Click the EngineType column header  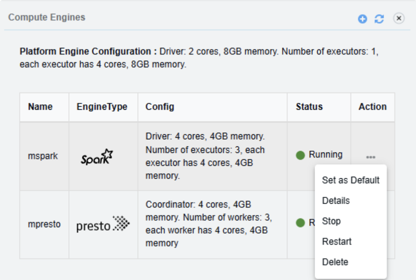tap(102, 107)
